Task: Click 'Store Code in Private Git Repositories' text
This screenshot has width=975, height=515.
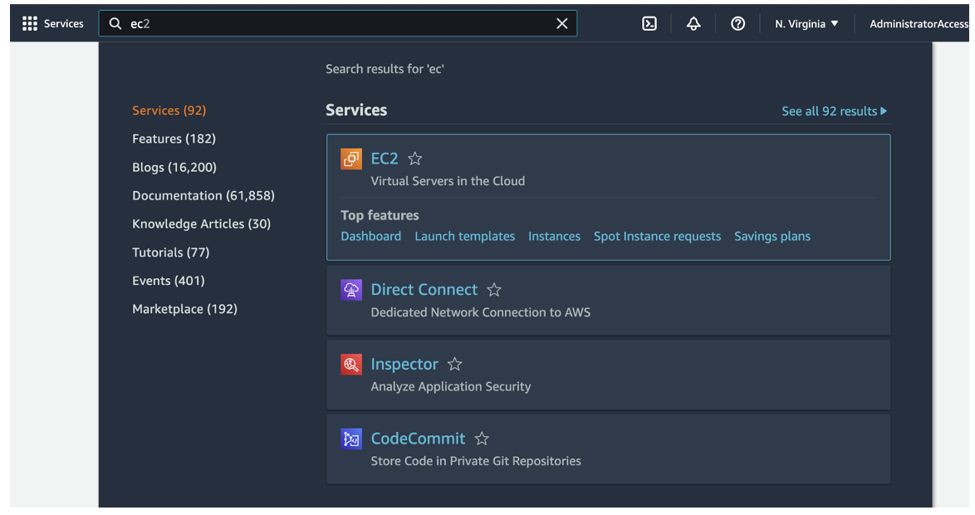Action: coord(476,461)
